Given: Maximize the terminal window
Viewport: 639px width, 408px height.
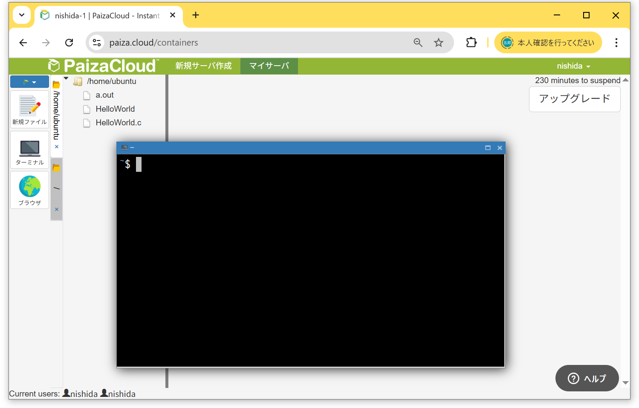Looking at the screenshot, I should 488,148.
